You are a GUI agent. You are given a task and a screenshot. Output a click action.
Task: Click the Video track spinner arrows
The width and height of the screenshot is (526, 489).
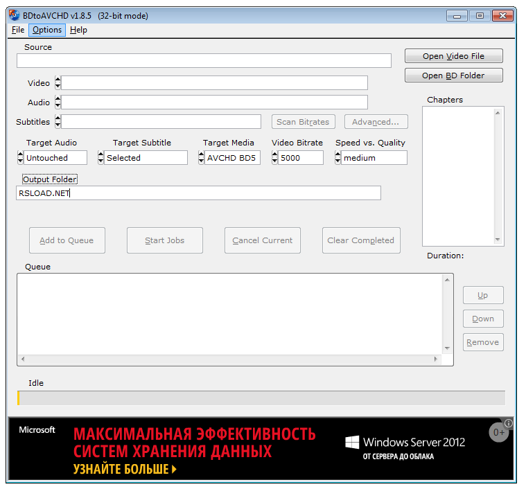pos(58,83)
